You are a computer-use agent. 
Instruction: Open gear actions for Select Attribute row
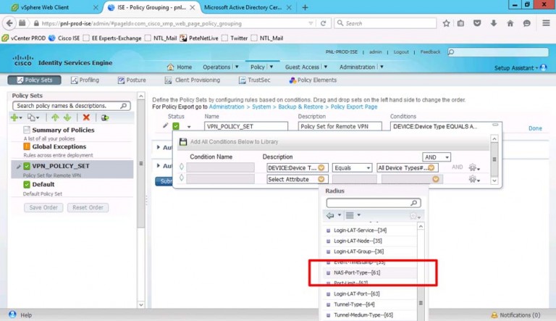[472, 179]
